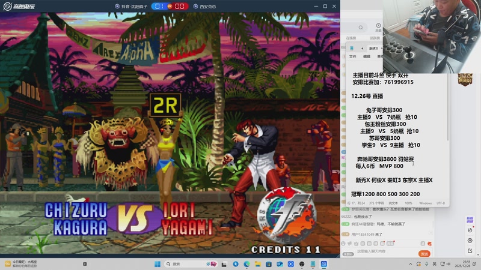The image size is (481, 270).
Task: Show hidden system tray icons
Action: 411,264
